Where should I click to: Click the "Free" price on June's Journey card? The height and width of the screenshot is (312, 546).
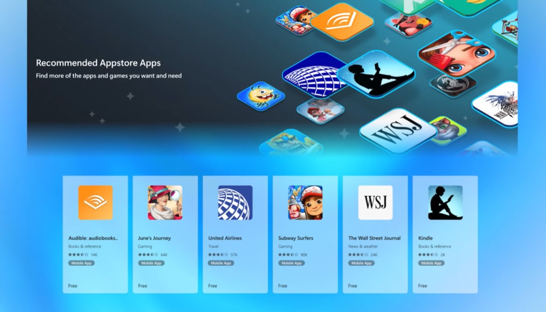[x=143, y=286]
